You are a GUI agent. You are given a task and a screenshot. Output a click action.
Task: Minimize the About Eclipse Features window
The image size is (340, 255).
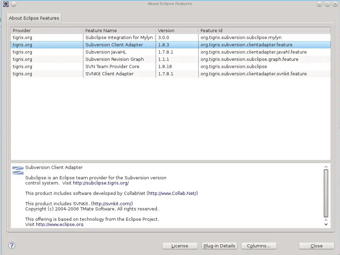click(x=319, y=4)
